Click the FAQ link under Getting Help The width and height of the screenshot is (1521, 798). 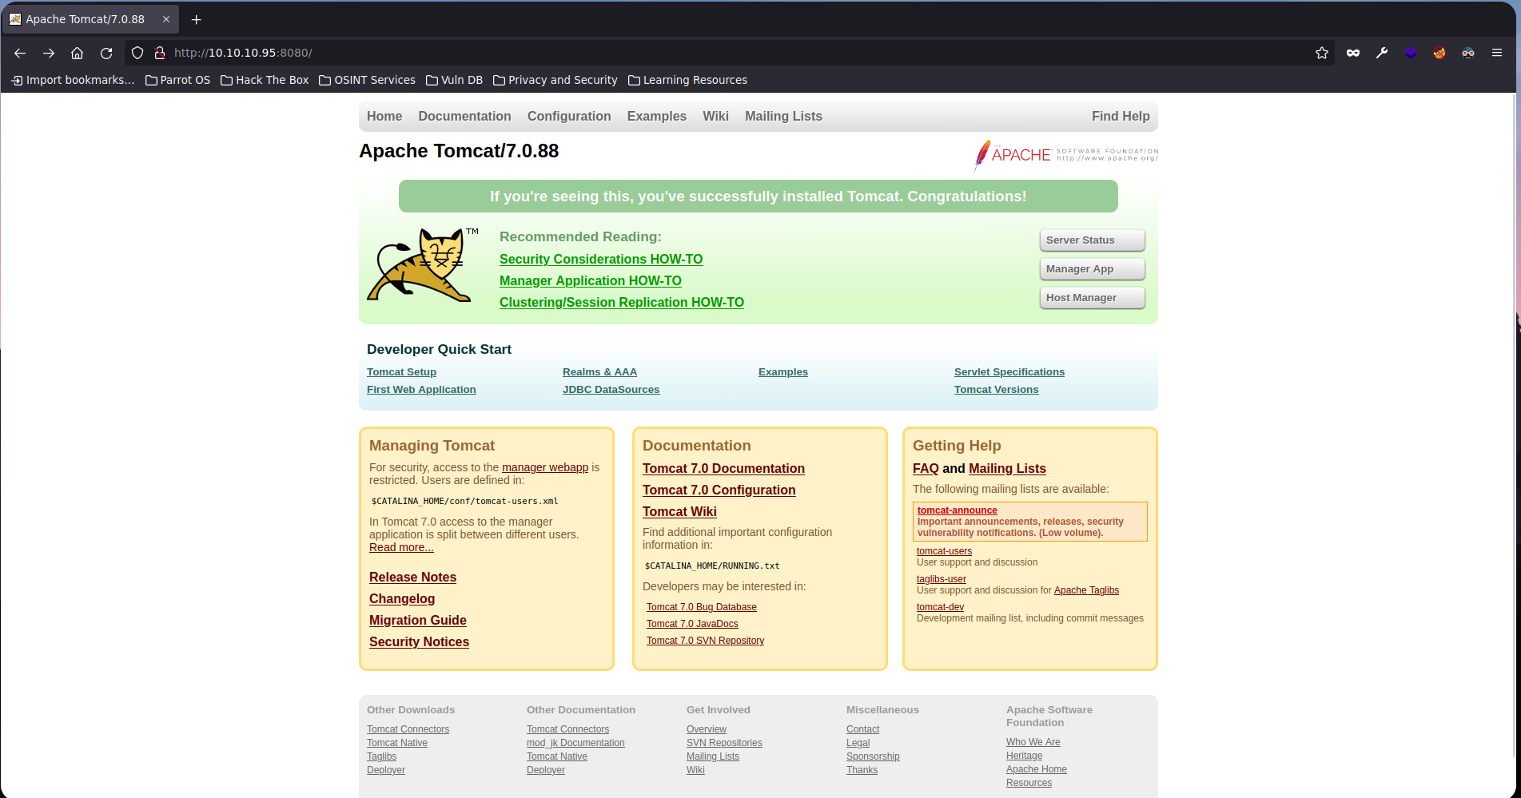tap(926, 469)
